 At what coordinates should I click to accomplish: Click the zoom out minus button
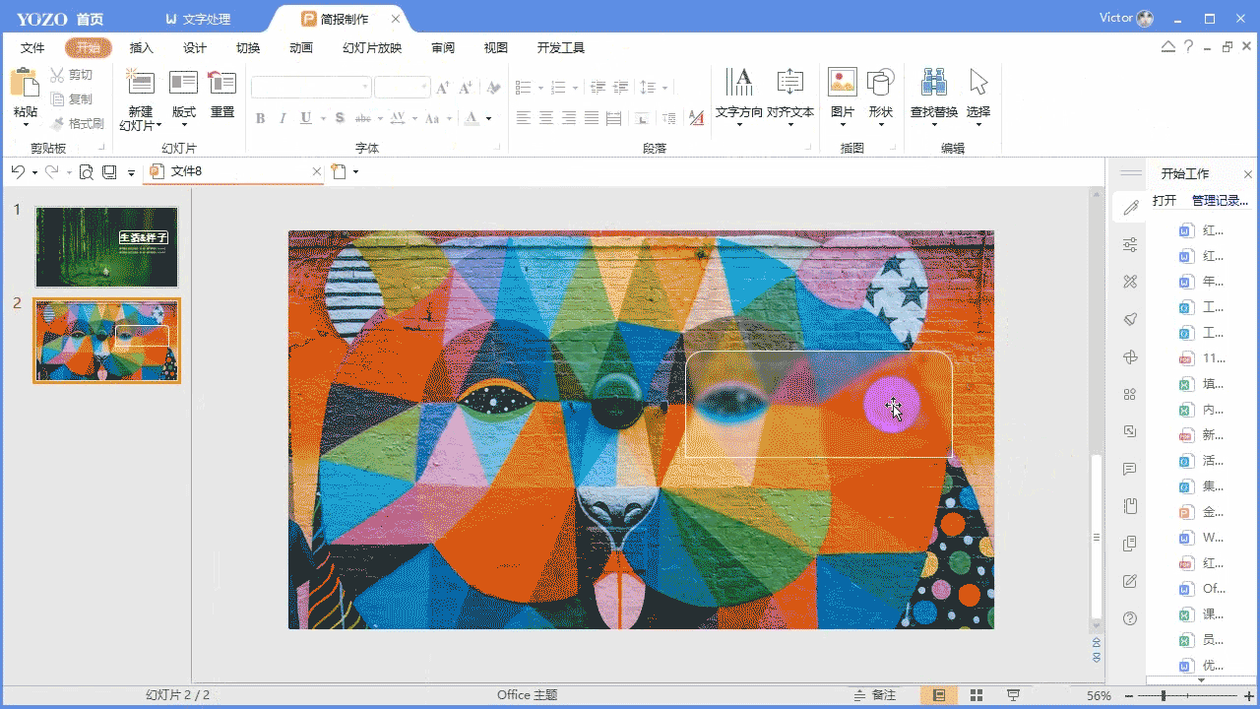[1127, 696]
